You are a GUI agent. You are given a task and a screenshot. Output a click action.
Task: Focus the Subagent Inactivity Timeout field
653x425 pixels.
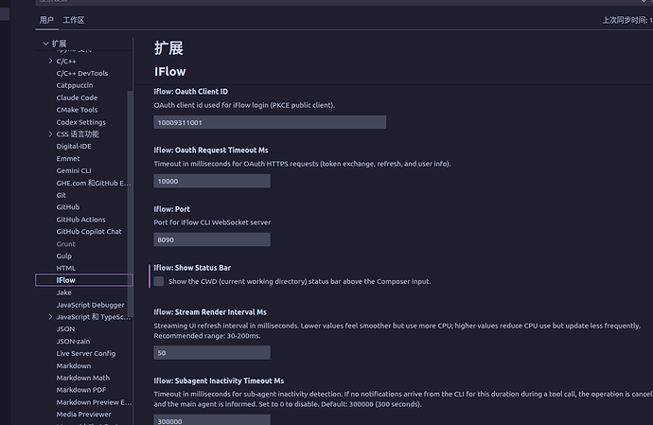(x=212, y=419)
